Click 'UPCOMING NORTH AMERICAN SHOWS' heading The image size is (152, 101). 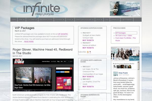91,61
